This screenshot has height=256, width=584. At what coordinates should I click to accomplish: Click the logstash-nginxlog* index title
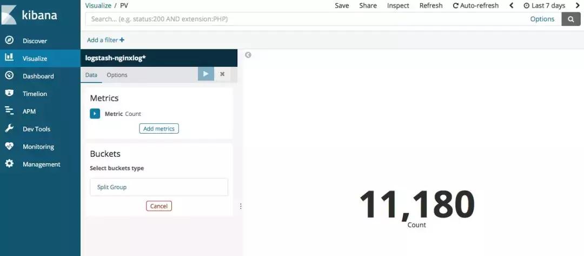[116, 58]
